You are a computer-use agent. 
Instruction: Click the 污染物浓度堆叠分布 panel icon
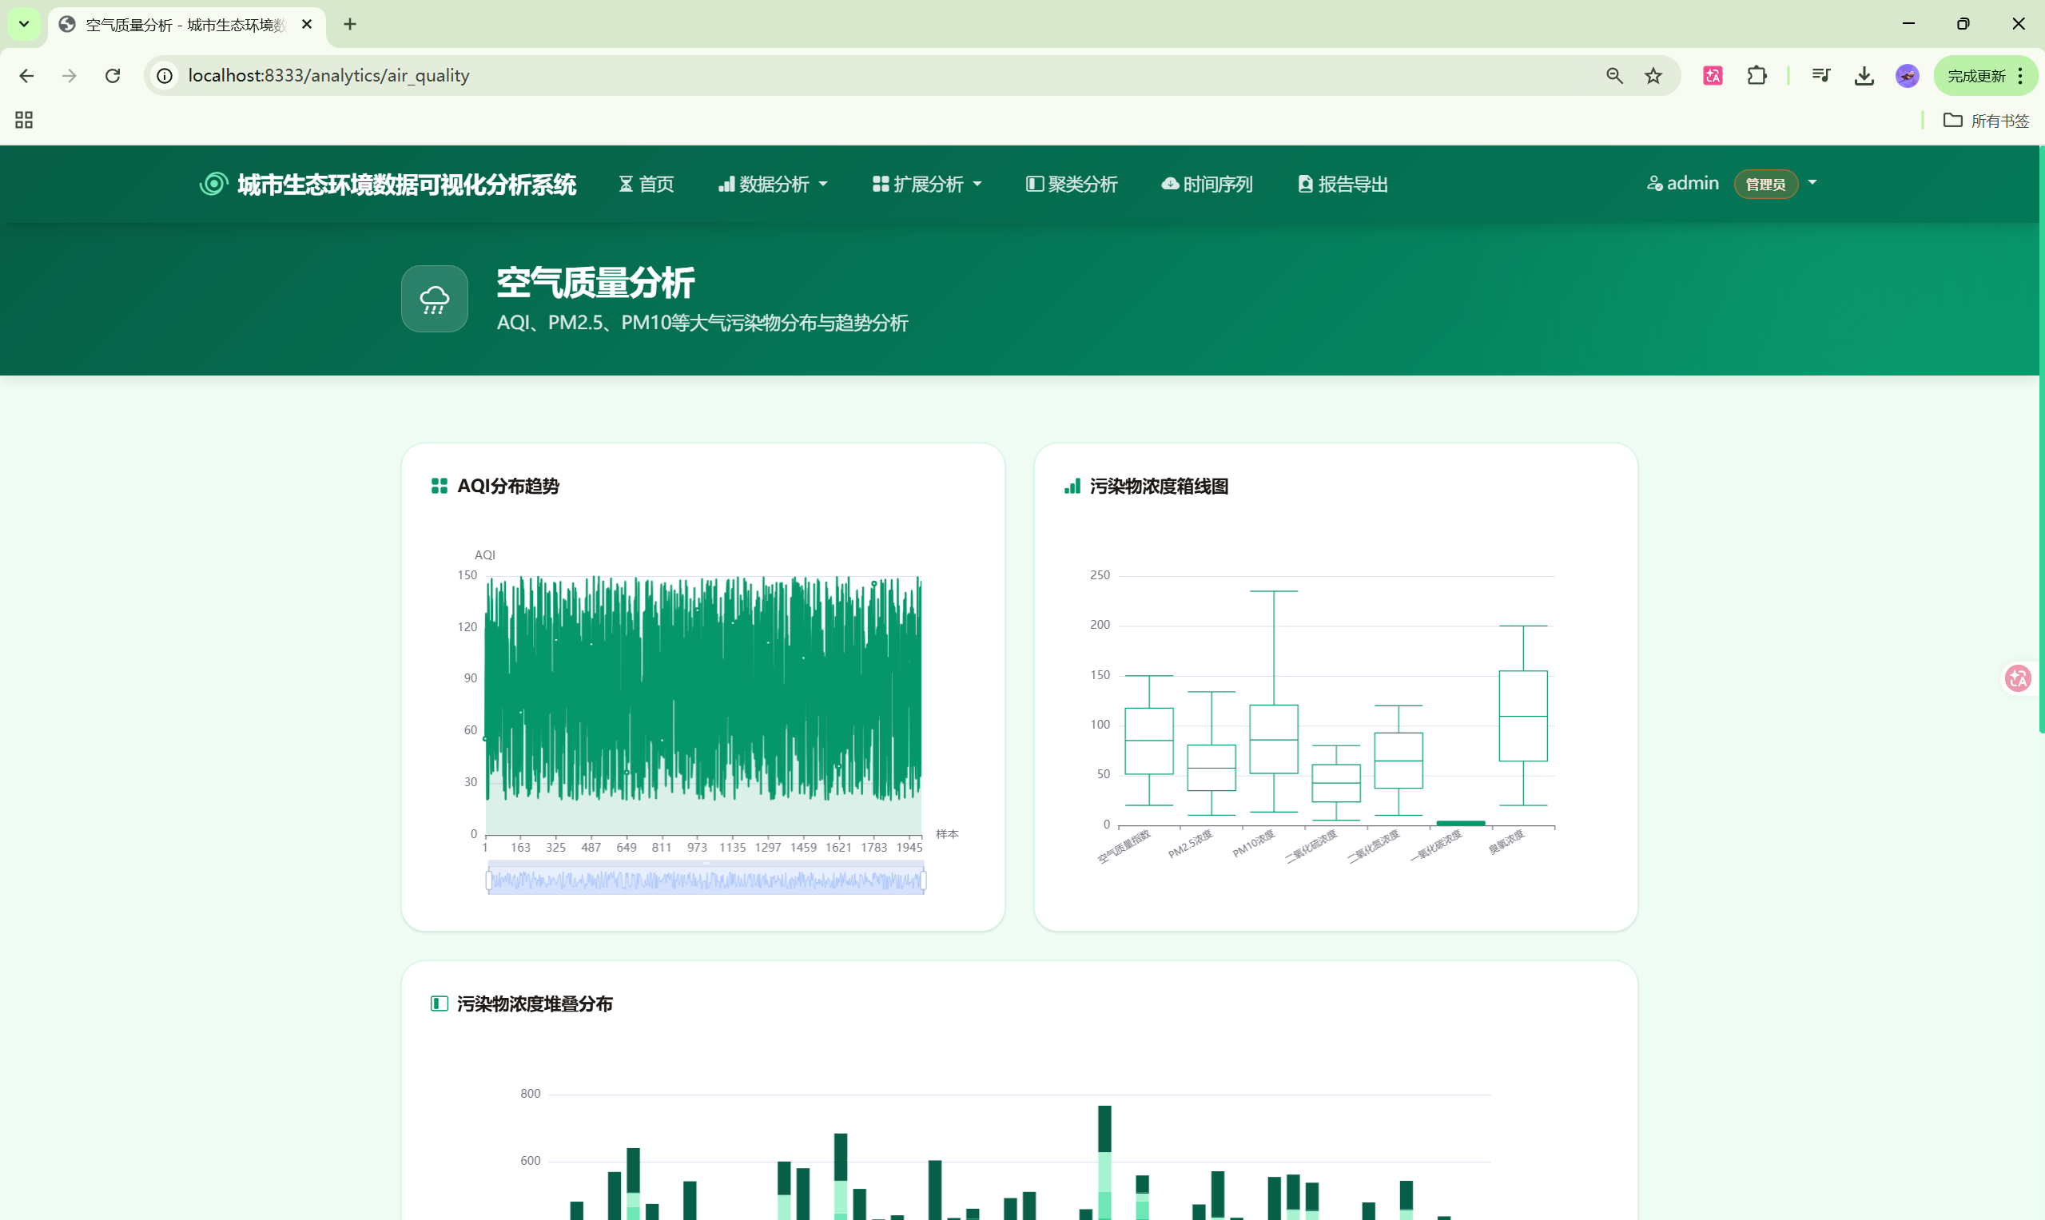click(439, 1003)
